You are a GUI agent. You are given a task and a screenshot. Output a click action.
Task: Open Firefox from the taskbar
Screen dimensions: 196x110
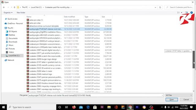coord(74,107)
